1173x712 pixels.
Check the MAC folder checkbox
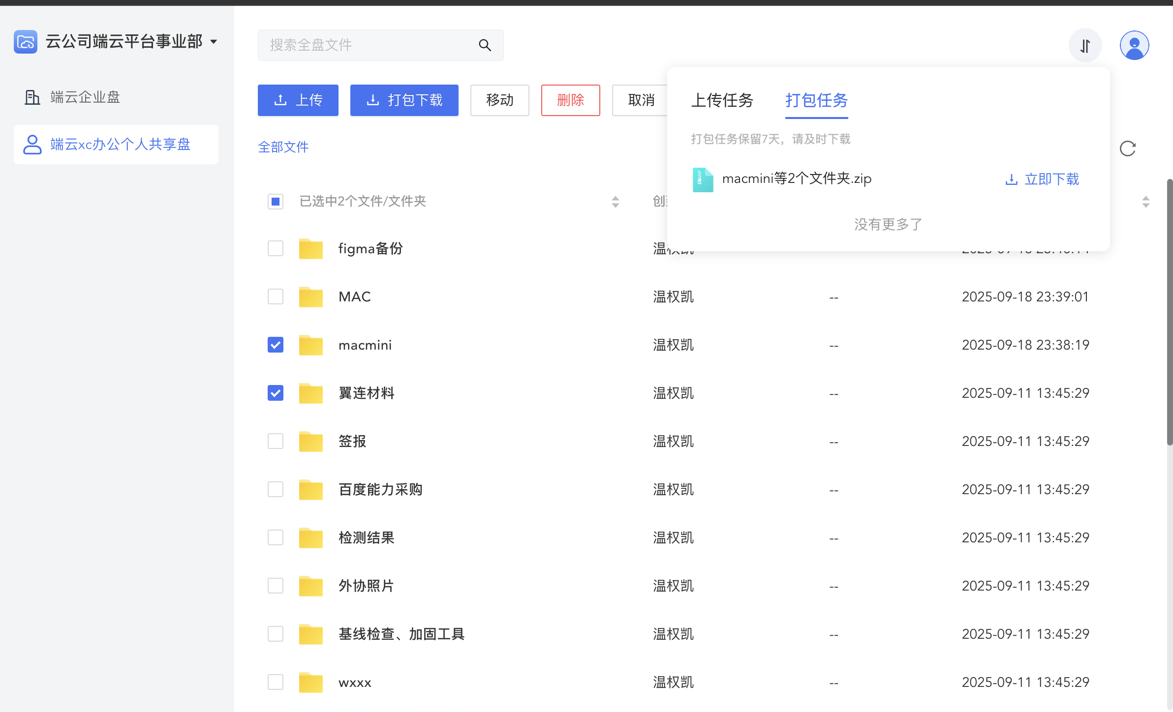pyautogui.click(x=276, y=297)
